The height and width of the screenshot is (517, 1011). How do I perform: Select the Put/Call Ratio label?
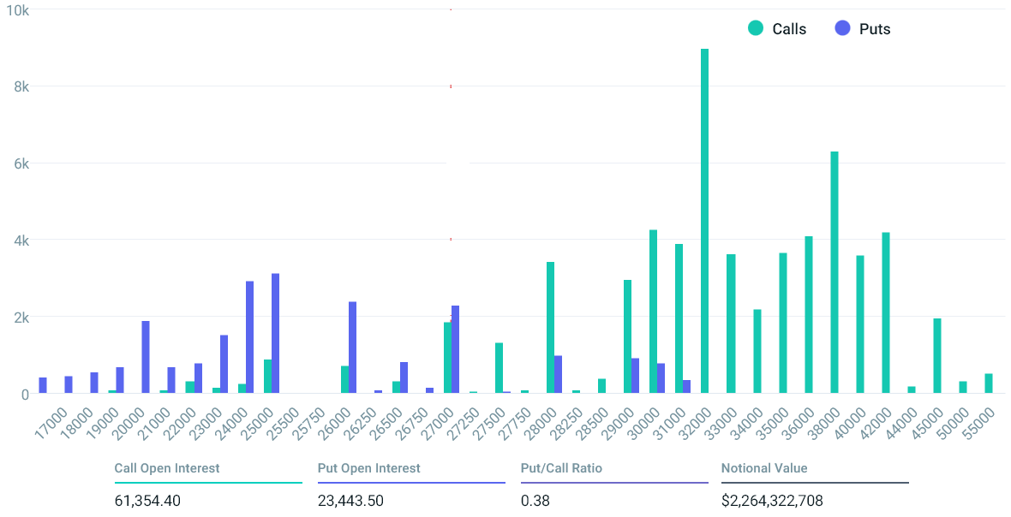[x=561, y=468]
